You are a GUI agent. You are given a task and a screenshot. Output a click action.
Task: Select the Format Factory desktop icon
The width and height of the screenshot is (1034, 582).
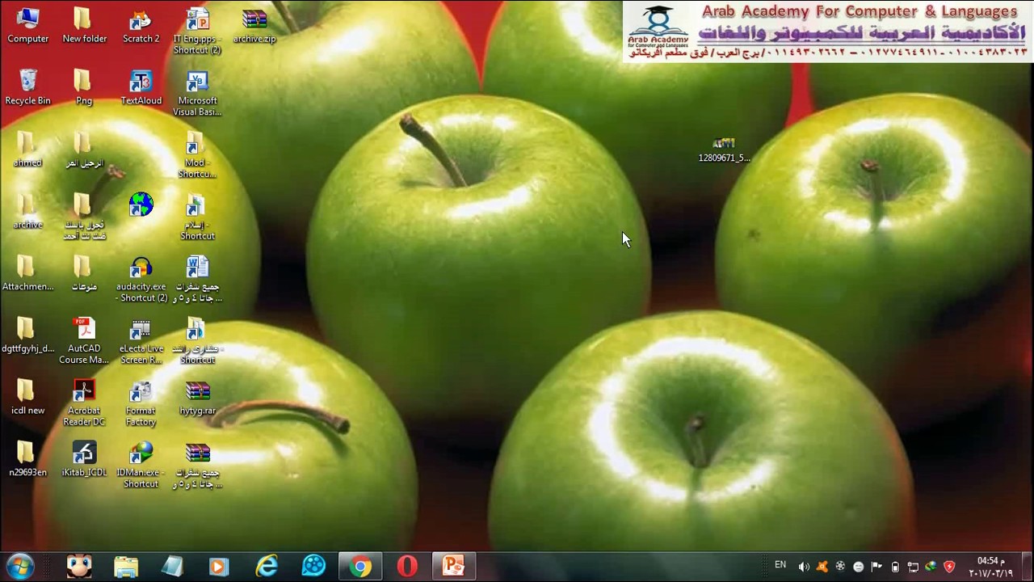coord(141,402)
